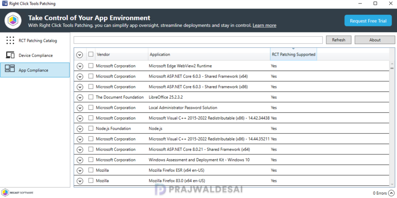
Task: Click Mozilla Firefox 83.0 (x64 en-US) text
Action: pyautogui.click(x=177, y=181)
